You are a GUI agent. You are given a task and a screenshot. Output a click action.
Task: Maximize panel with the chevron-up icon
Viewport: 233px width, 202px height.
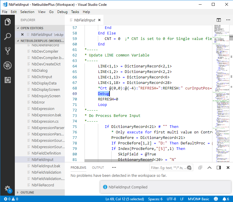tap(209, 168)
